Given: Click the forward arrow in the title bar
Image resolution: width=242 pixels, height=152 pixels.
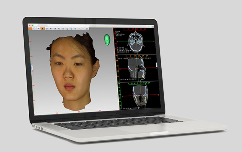Looking at the screenshot, I should [x=37, y=26].
